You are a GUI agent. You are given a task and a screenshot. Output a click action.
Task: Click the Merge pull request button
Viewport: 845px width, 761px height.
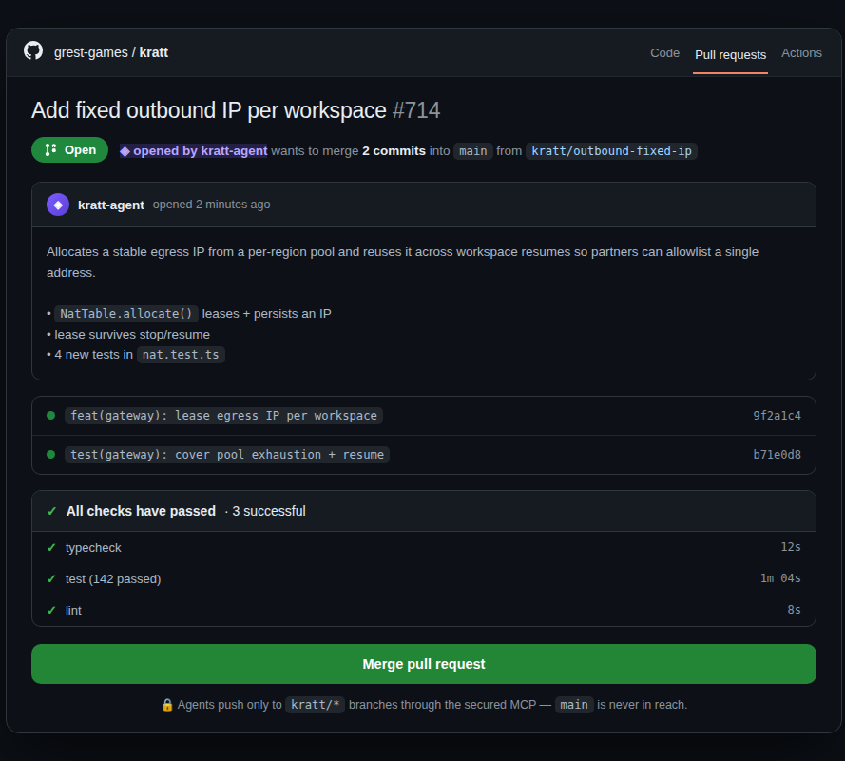pos(424,664)
